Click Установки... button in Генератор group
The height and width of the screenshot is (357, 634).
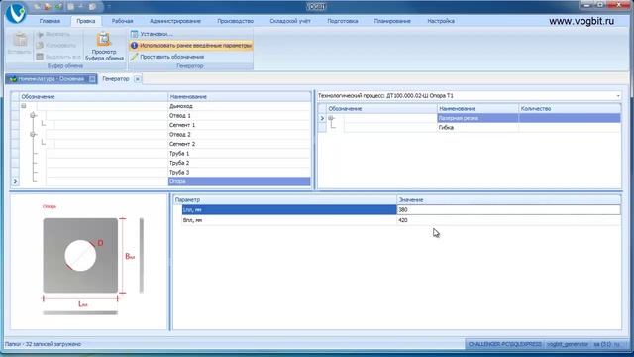pos(152,34)
